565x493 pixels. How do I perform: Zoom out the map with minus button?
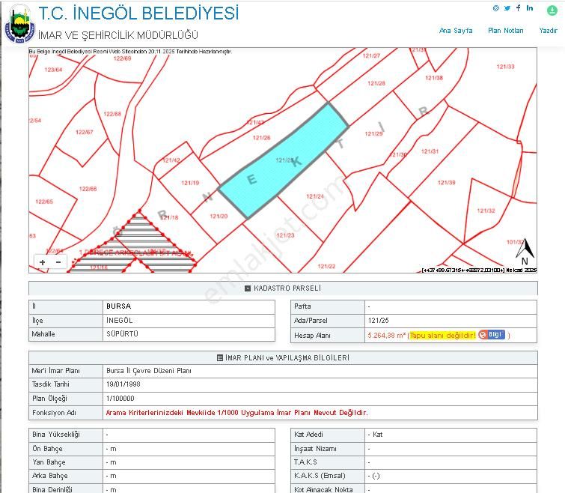58,262
